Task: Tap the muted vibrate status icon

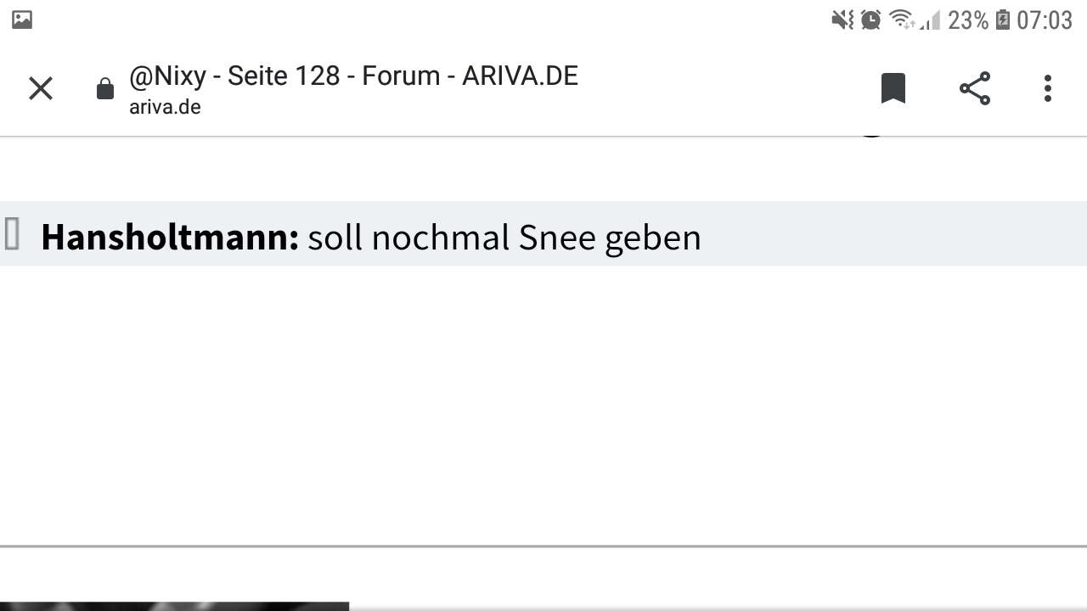Action: click(842, 20)
